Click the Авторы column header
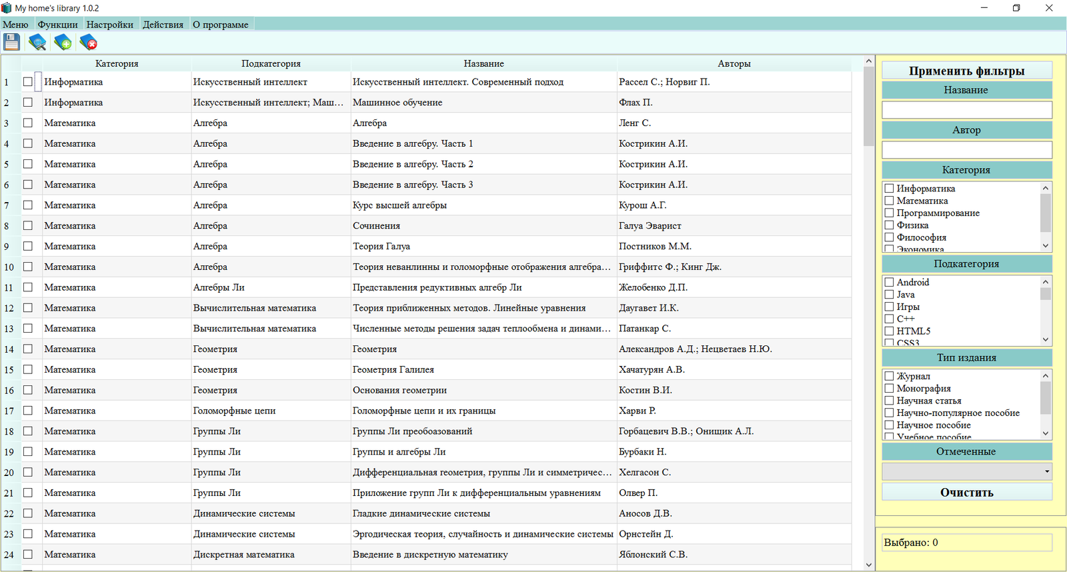Image resolution: width=1067 pixels, height=572 pixels. tap(734, 63)
